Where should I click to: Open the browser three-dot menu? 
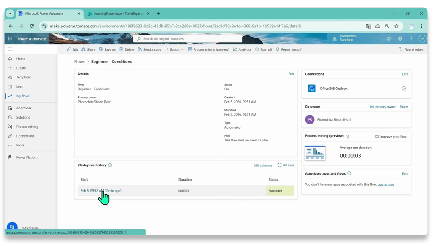[421, 26]
